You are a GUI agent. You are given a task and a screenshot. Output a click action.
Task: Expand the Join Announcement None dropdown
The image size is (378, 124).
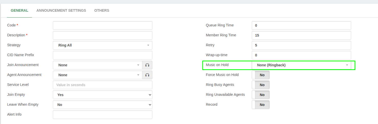(x=98, y=65)
